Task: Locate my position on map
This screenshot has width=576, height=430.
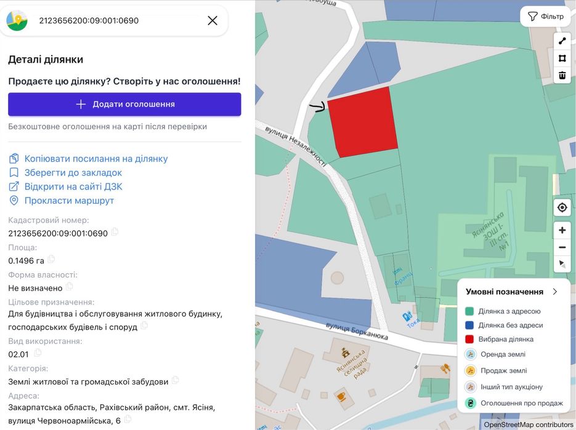Action: [562, 208]
